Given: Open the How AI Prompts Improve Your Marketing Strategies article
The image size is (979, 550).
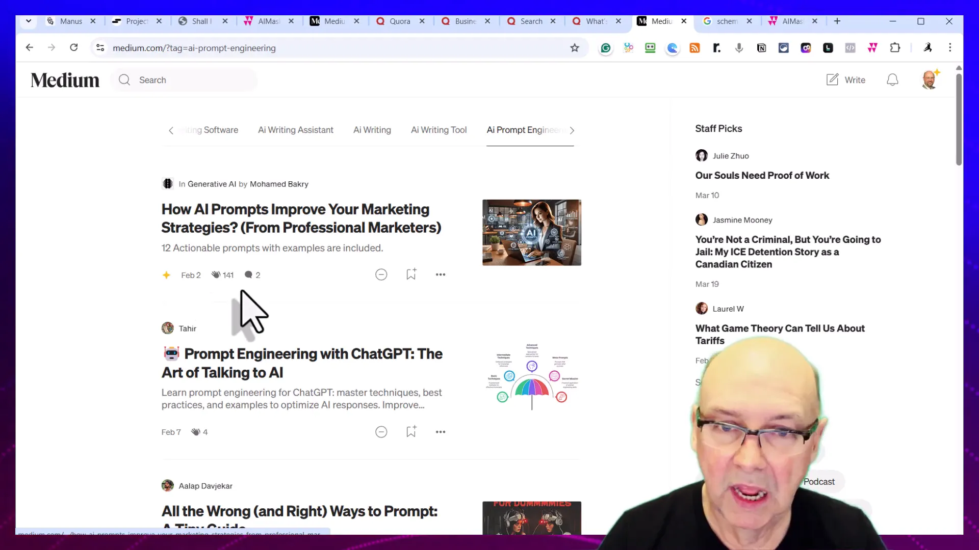Looking at the screenshot, I should pyautogui.click(x=301, y=218).
